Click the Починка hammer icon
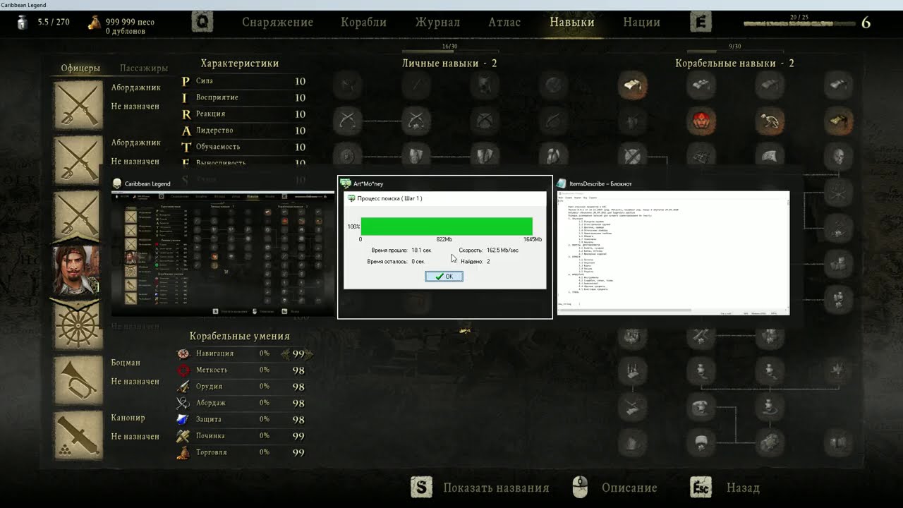 [x=183, y=436]
